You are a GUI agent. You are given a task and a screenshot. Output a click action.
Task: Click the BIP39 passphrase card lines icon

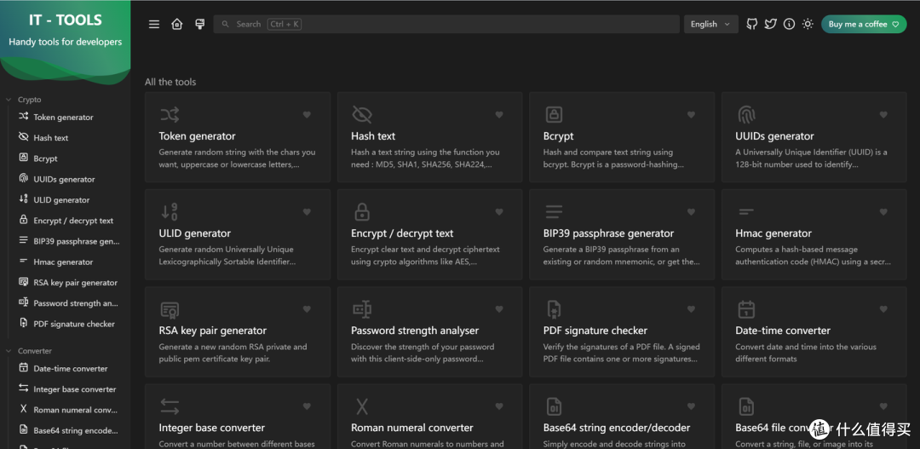554,211
